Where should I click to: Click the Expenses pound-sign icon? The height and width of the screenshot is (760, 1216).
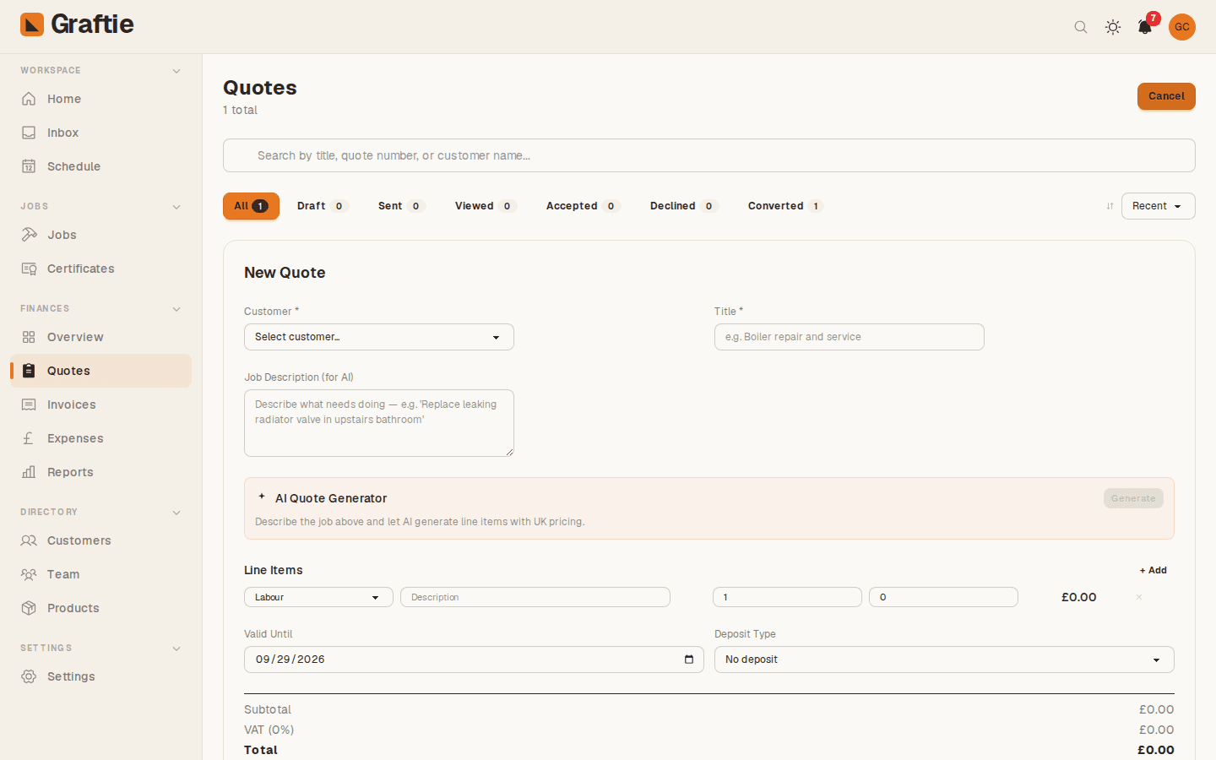pos(29,438)
